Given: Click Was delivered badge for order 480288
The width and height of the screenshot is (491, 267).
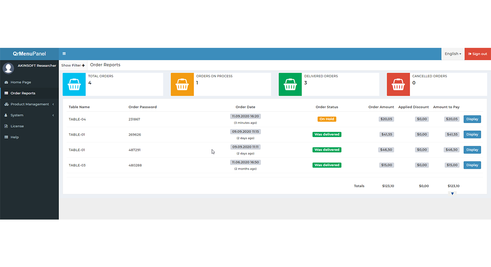Looking at the screenshot, I should coord(327,165).
